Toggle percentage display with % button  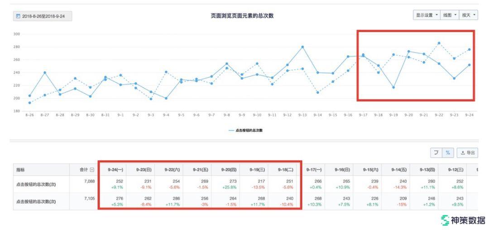click(448, 153)
